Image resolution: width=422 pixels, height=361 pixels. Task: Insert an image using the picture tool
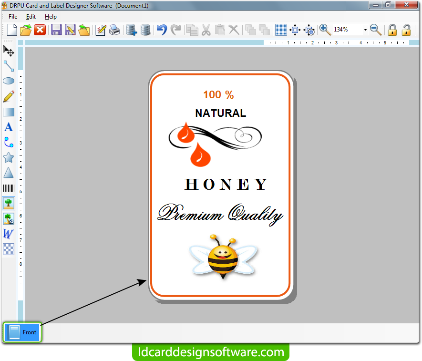pos(9,203)
